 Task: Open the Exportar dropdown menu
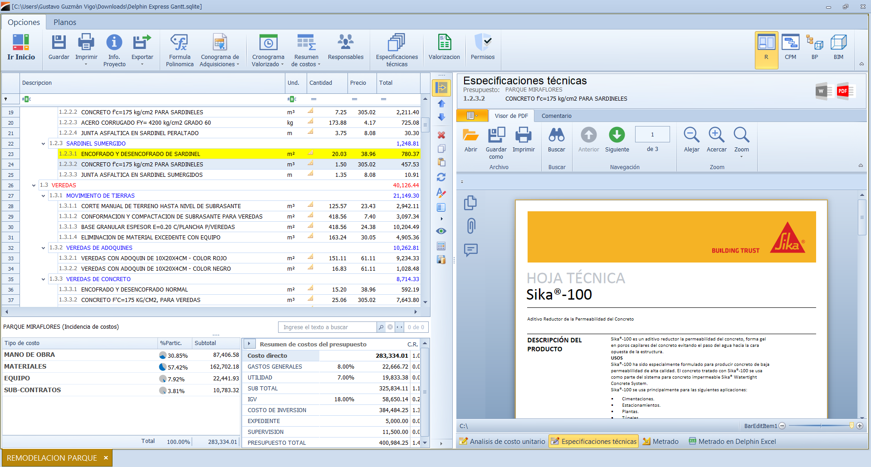click(142, 64)
